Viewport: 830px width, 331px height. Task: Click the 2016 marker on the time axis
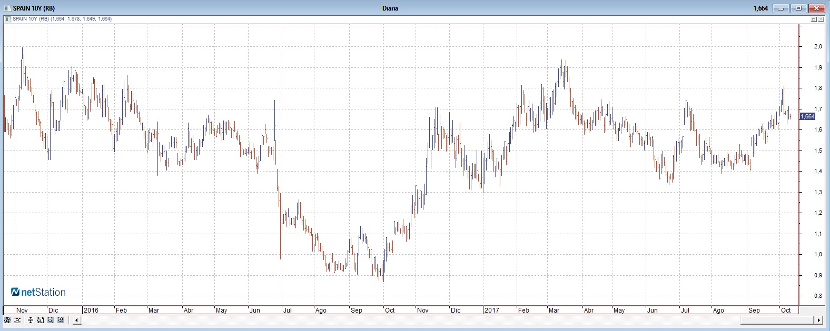pyautogui.click(x=91, y=310)
